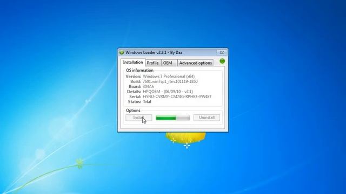The height and width of the screenshot is (194, 346).
Task: Select the build value 7601.win7sp1_rtm.101119-1850
Action: pyautogui.click(x=170, y=81)
